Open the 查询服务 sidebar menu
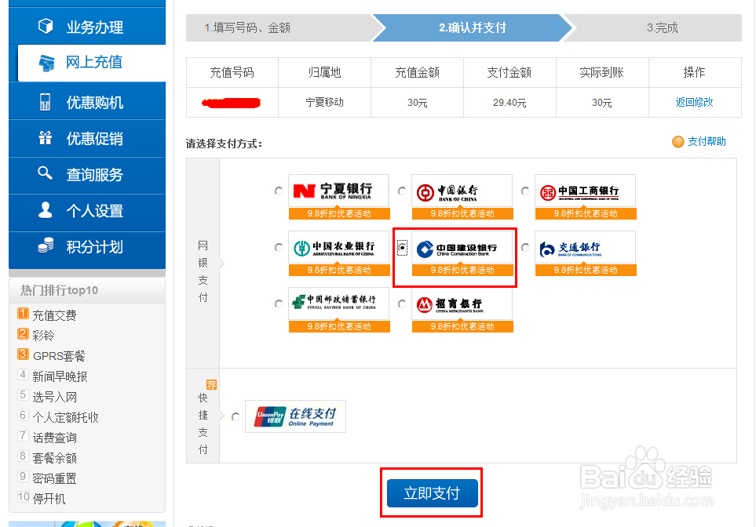The width and height of the screenshot is (756, 527). click(x=87, y=174)
